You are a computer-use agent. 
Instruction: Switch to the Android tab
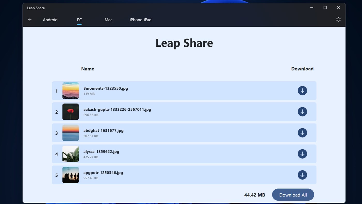point(50,20)
